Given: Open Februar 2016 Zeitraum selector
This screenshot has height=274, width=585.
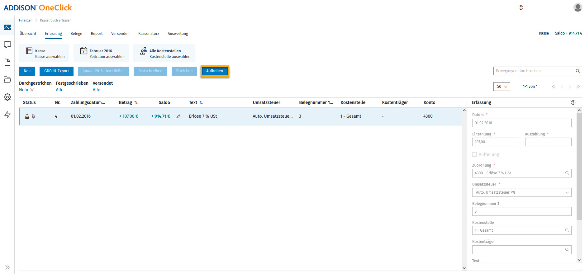Looking at the screenshot, I should (101, 54).
